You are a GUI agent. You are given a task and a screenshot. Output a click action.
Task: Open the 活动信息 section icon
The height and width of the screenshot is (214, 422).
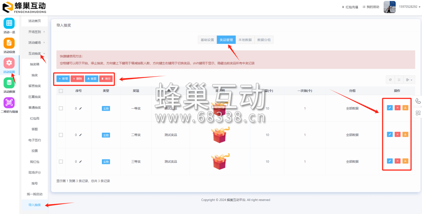(9, 44)
